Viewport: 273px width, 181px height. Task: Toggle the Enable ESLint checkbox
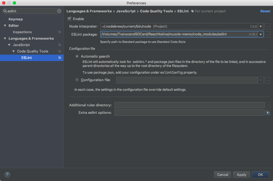[69, 19]
